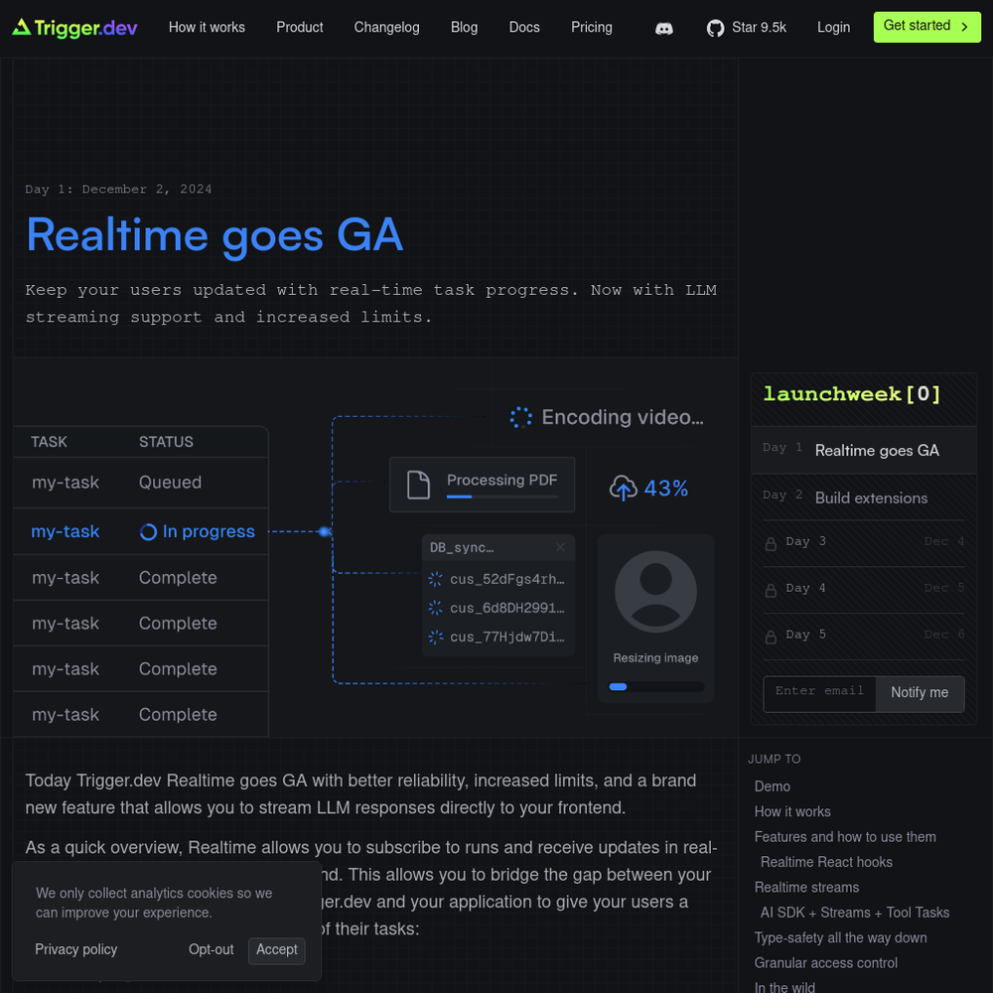Click the Get started arrow chevron
Screen dimensions: 993x993
click(964, 27)
